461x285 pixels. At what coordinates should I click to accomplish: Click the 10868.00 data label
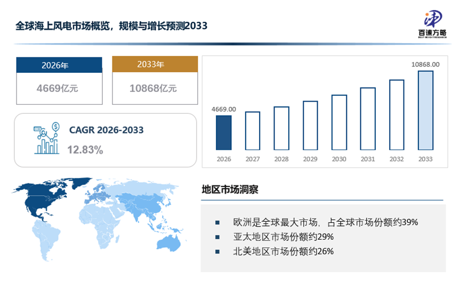pyautogui.click(x=425, y=64)
